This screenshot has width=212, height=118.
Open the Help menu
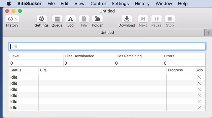[183, 4]
